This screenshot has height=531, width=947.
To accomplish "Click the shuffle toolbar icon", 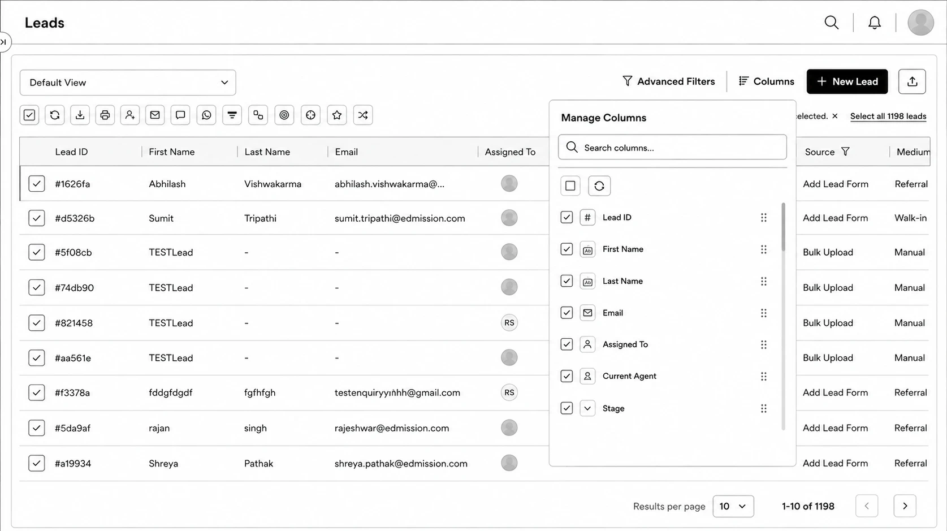I will coord(363,115).
